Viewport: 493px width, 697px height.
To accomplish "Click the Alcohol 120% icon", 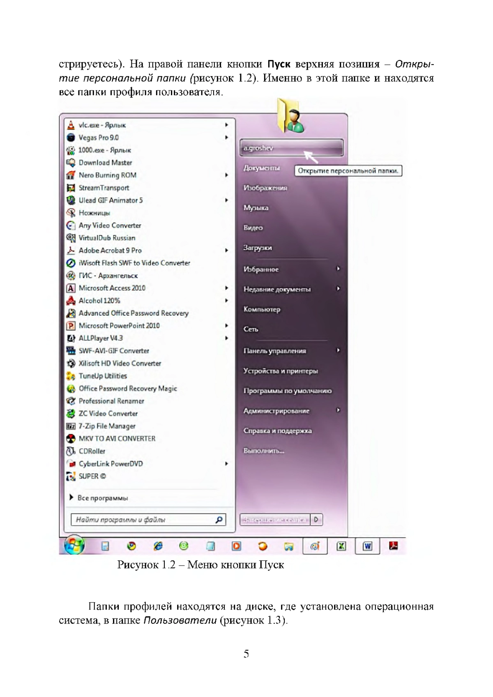I will click(71, 301).
